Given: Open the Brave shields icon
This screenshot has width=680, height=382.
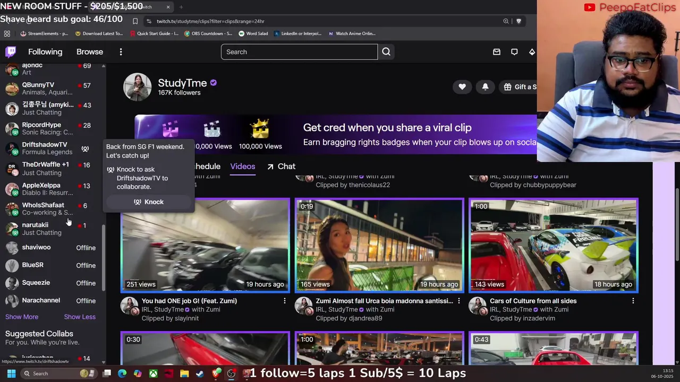Looking at the screenshot, I should 518,21.
